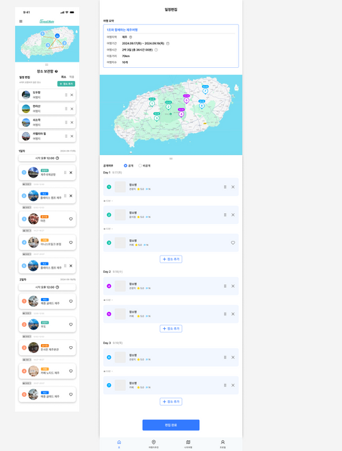Viewport: 342px width, 451px height.
Task: Remove place 7 from Day 3 list
Action: click(x=233, y=385)
